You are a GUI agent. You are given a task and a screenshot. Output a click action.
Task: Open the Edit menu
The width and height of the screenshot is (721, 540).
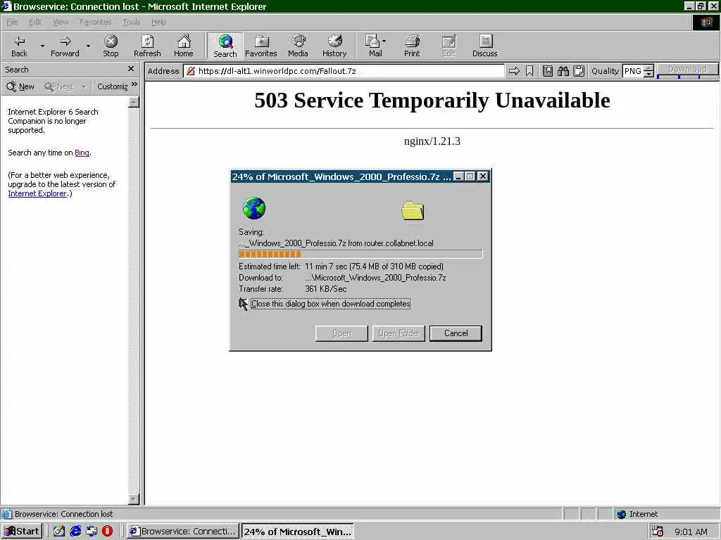click(x=35, y=22)
